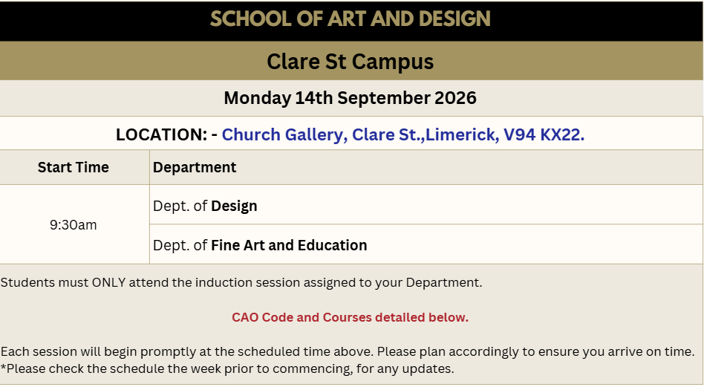Click the 9:30am start time cell
The image size is (704, 387).
tap(74, 224)
